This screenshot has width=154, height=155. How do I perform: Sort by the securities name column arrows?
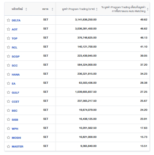coord(26,9)
